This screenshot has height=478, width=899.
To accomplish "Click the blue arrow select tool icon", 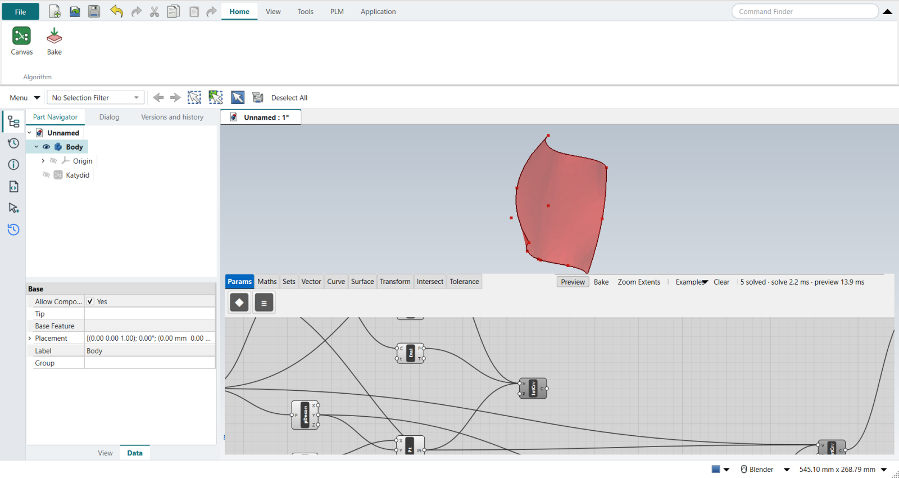I will [x=238, y=97].
